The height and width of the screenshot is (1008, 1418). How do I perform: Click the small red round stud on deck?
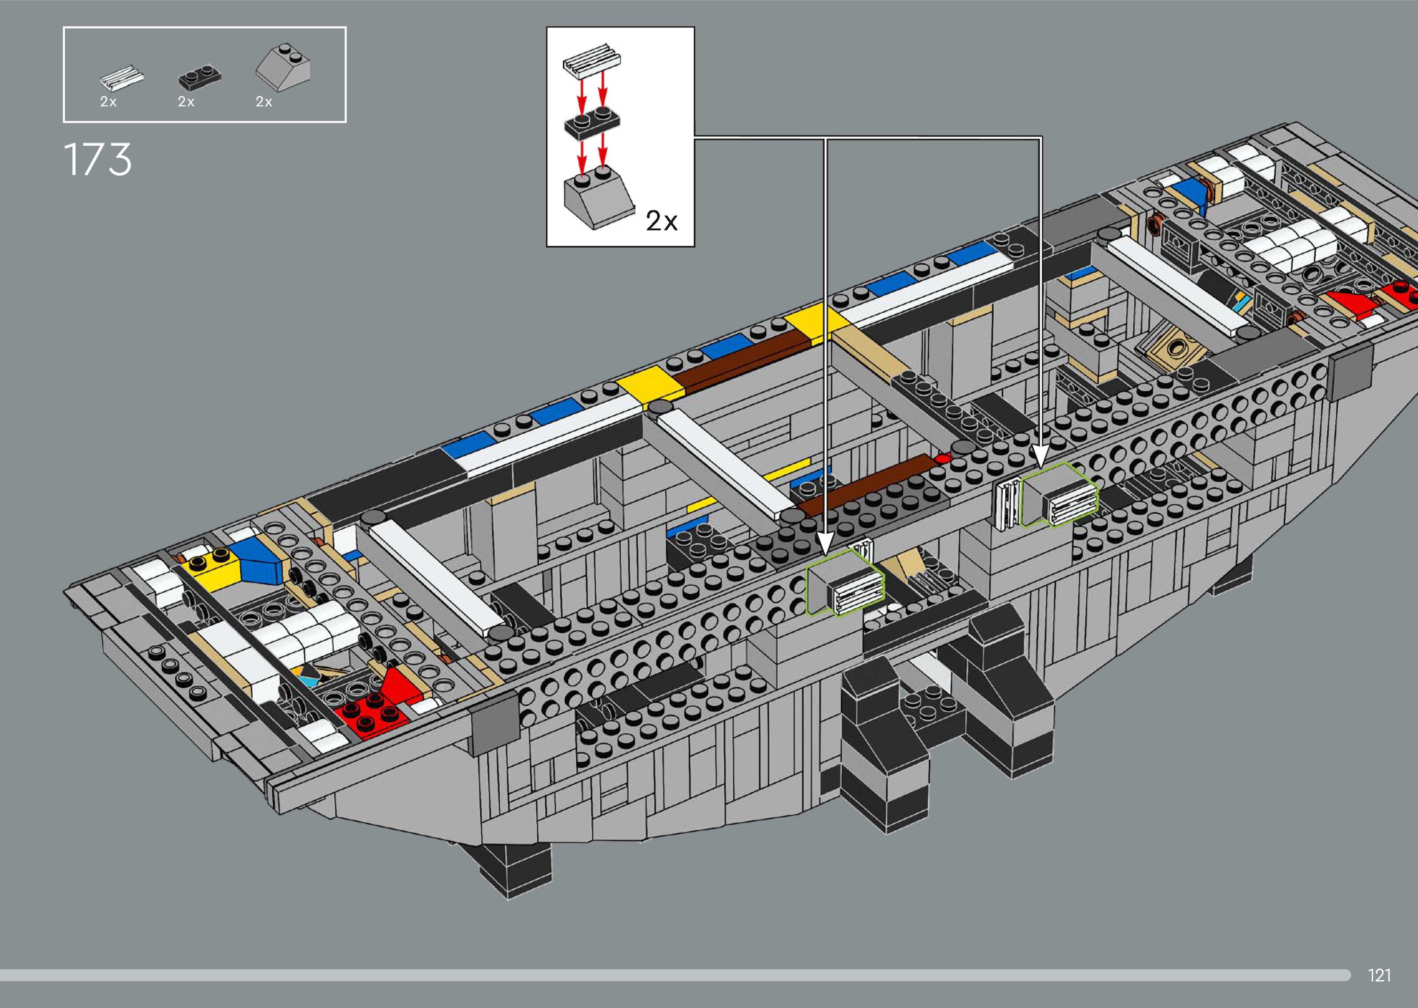(944, 459)
